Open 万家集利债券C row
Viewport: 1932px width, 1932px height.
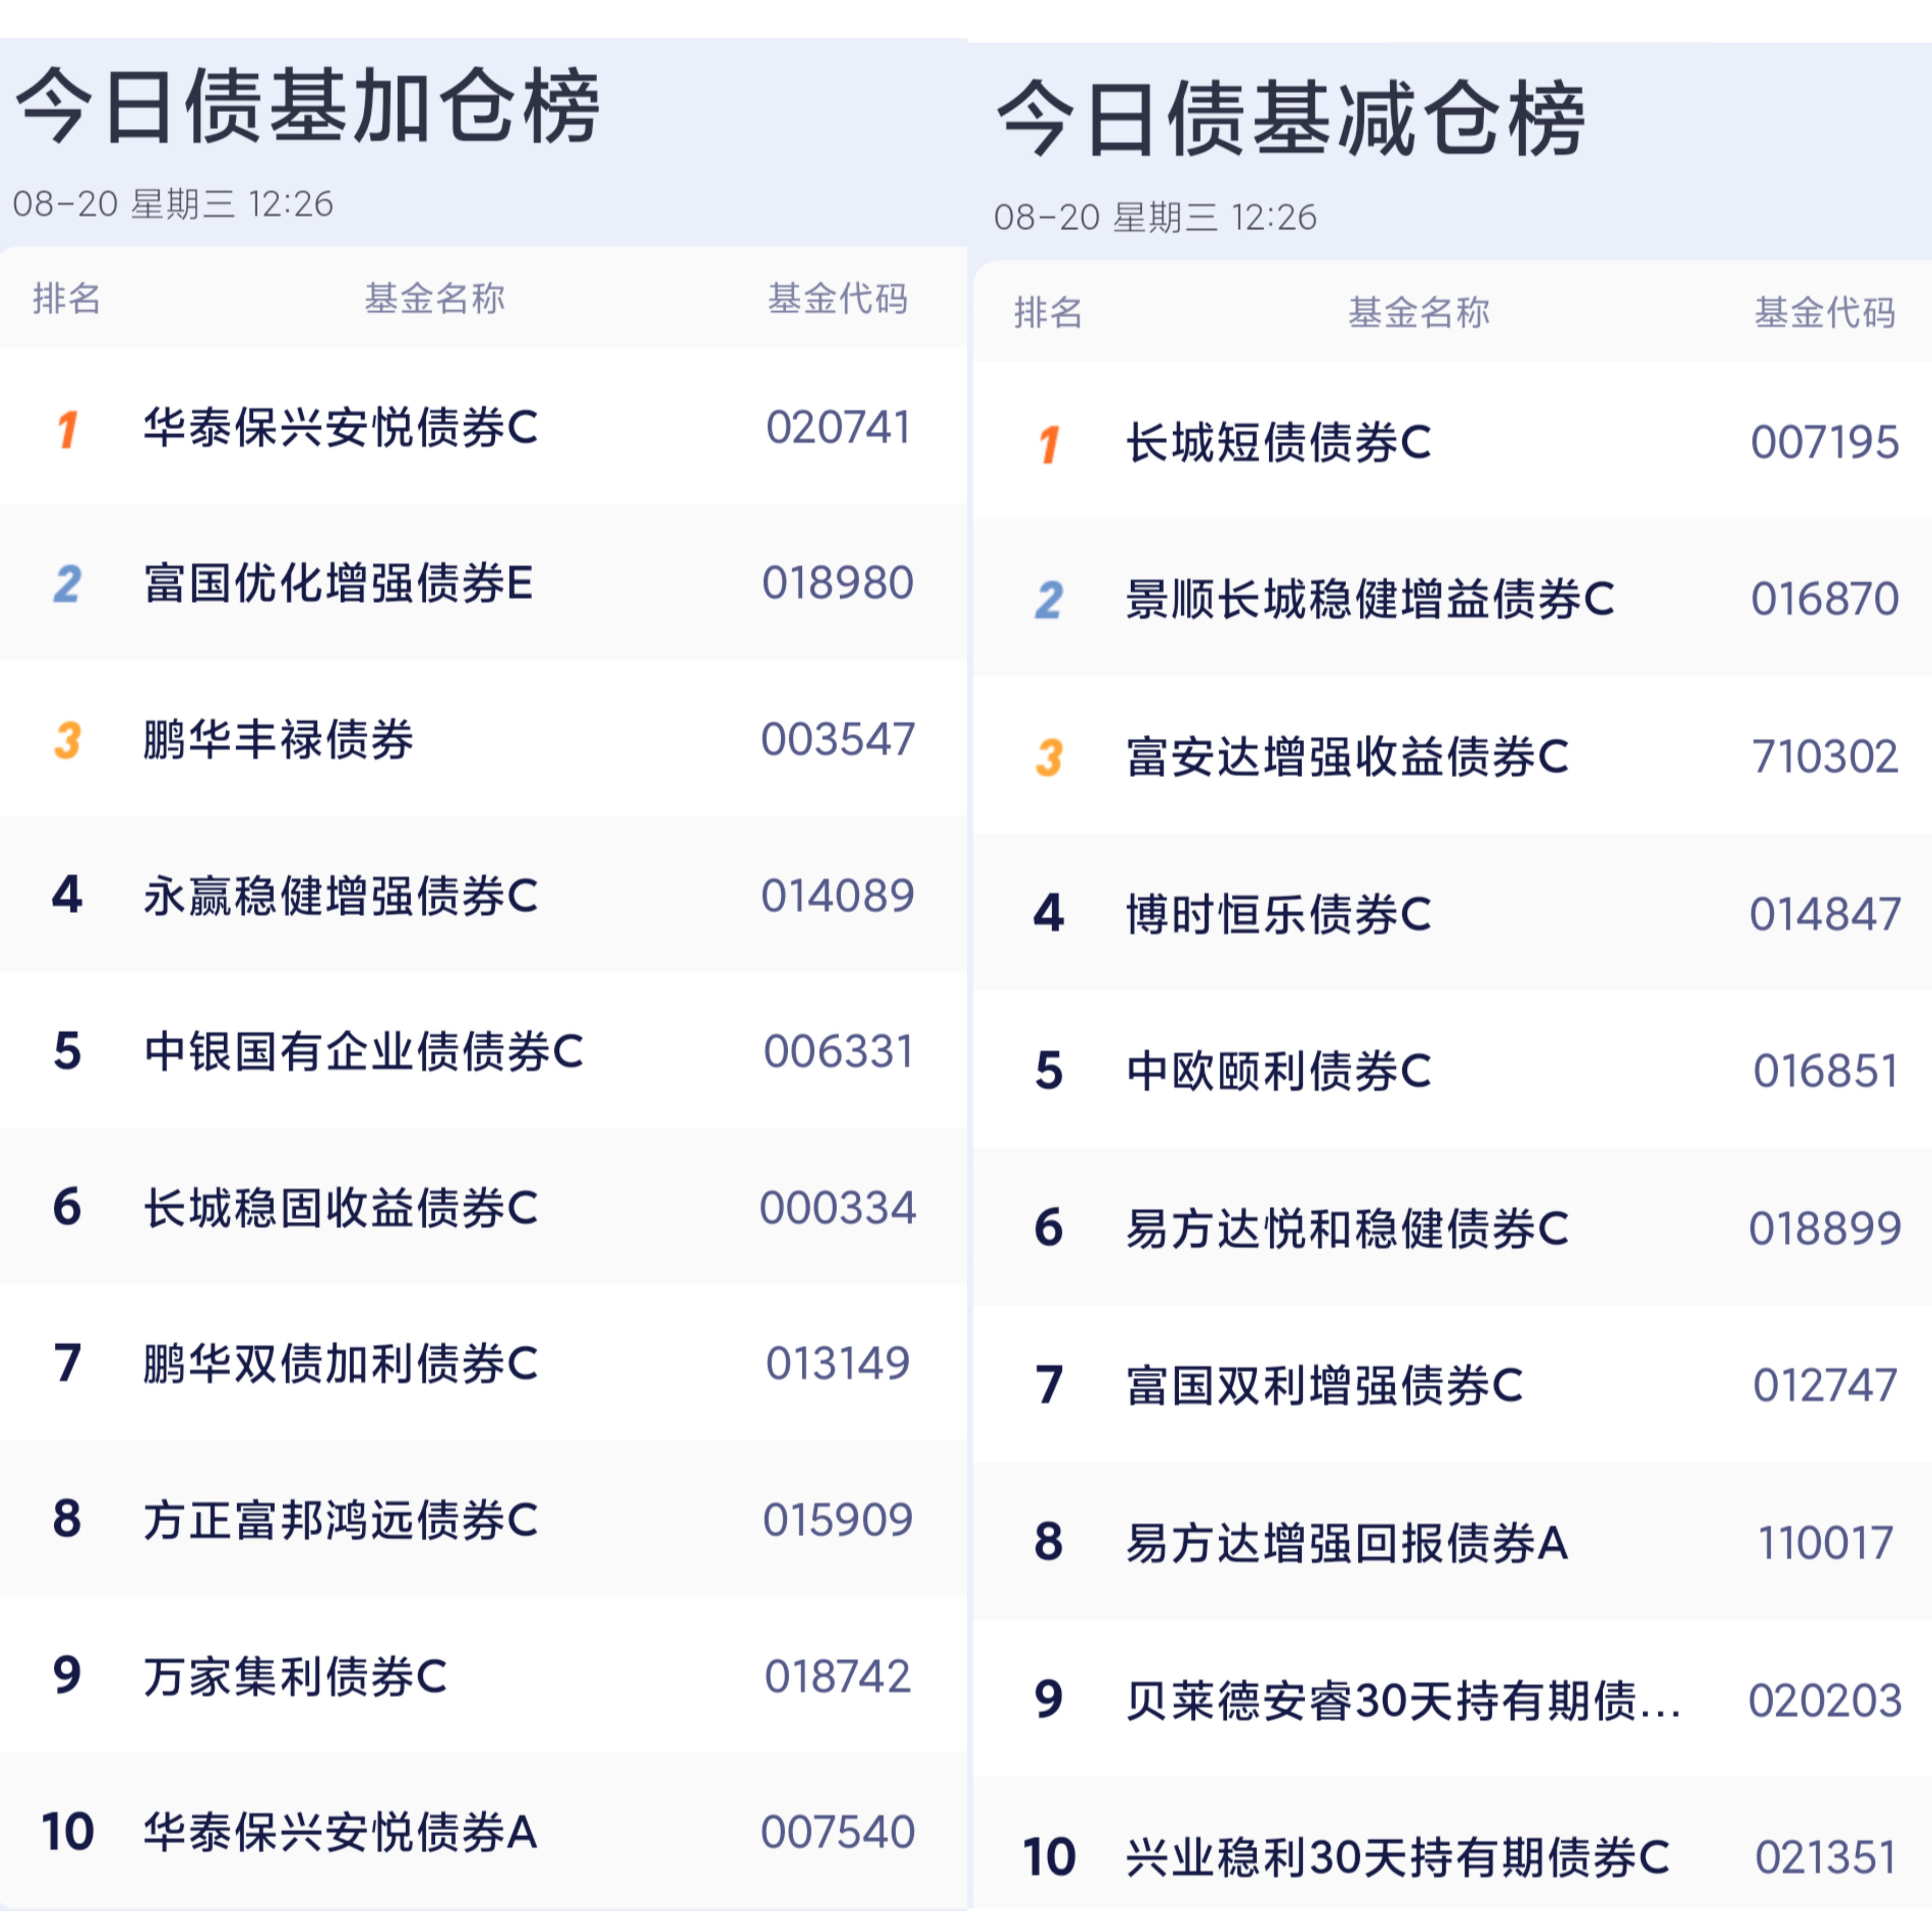coord(483,1676)
